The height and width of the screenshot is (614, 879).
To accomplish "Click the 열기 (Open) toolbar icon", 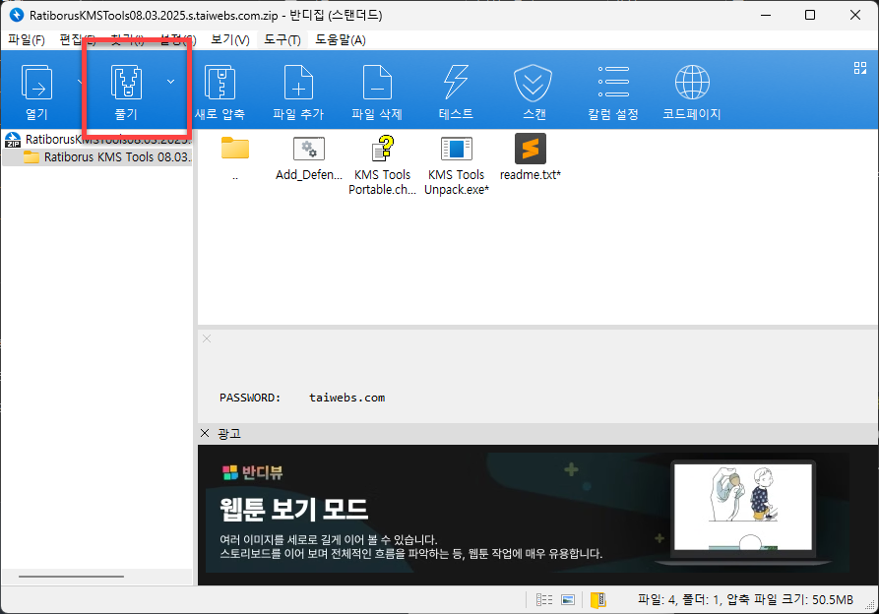I will click(x=36, y=91).
